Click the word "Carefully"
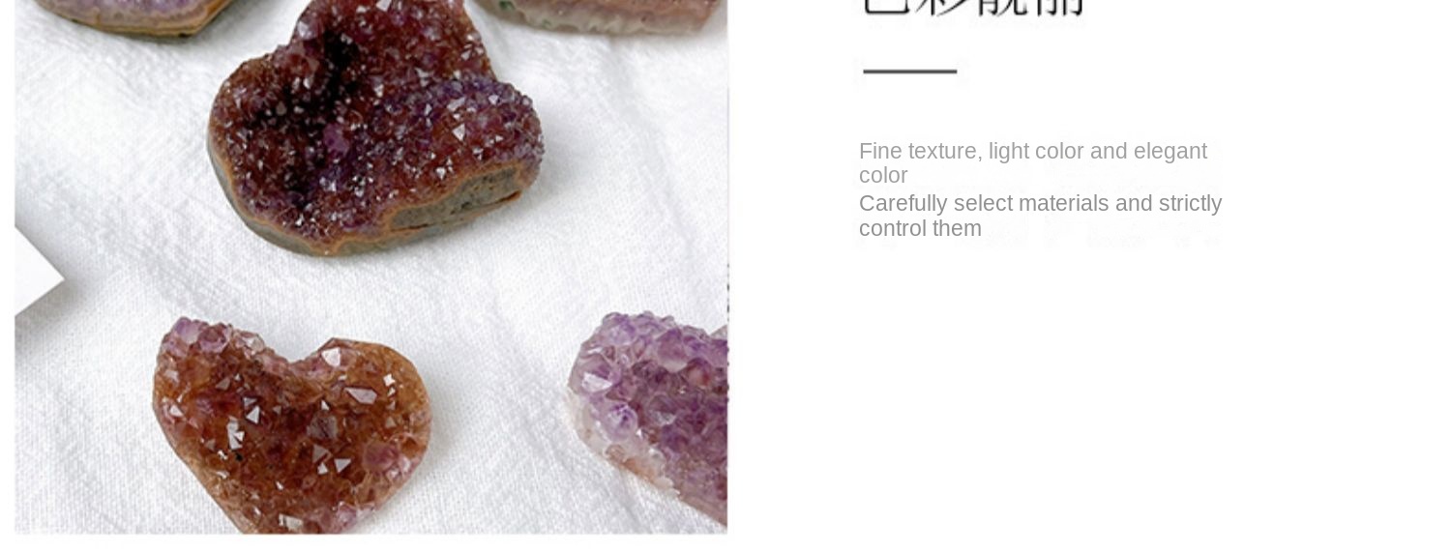1451x552 pixels. click(903, 204)
